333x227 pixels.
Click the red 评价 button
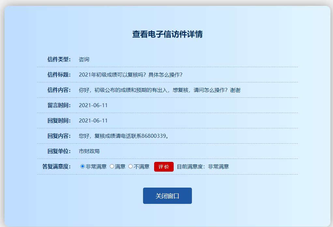164,167
